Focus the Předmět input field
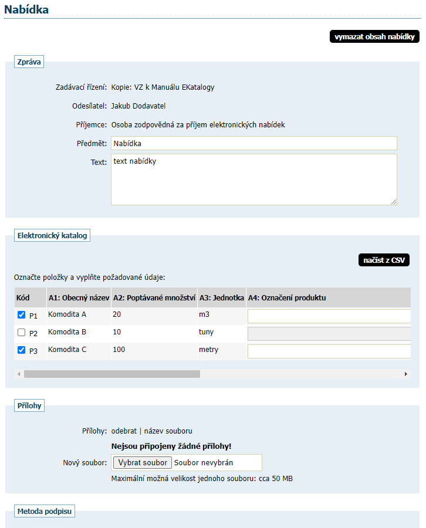426x528 pixels. point(253,143)
